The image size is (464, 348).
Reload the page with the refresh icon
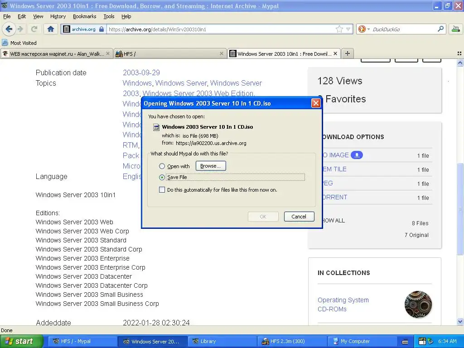click(x=34, y=29)
